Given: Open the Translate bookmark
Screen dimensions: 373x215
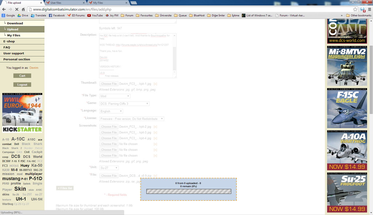Looking at the screenshot, I should click(38, 15).
